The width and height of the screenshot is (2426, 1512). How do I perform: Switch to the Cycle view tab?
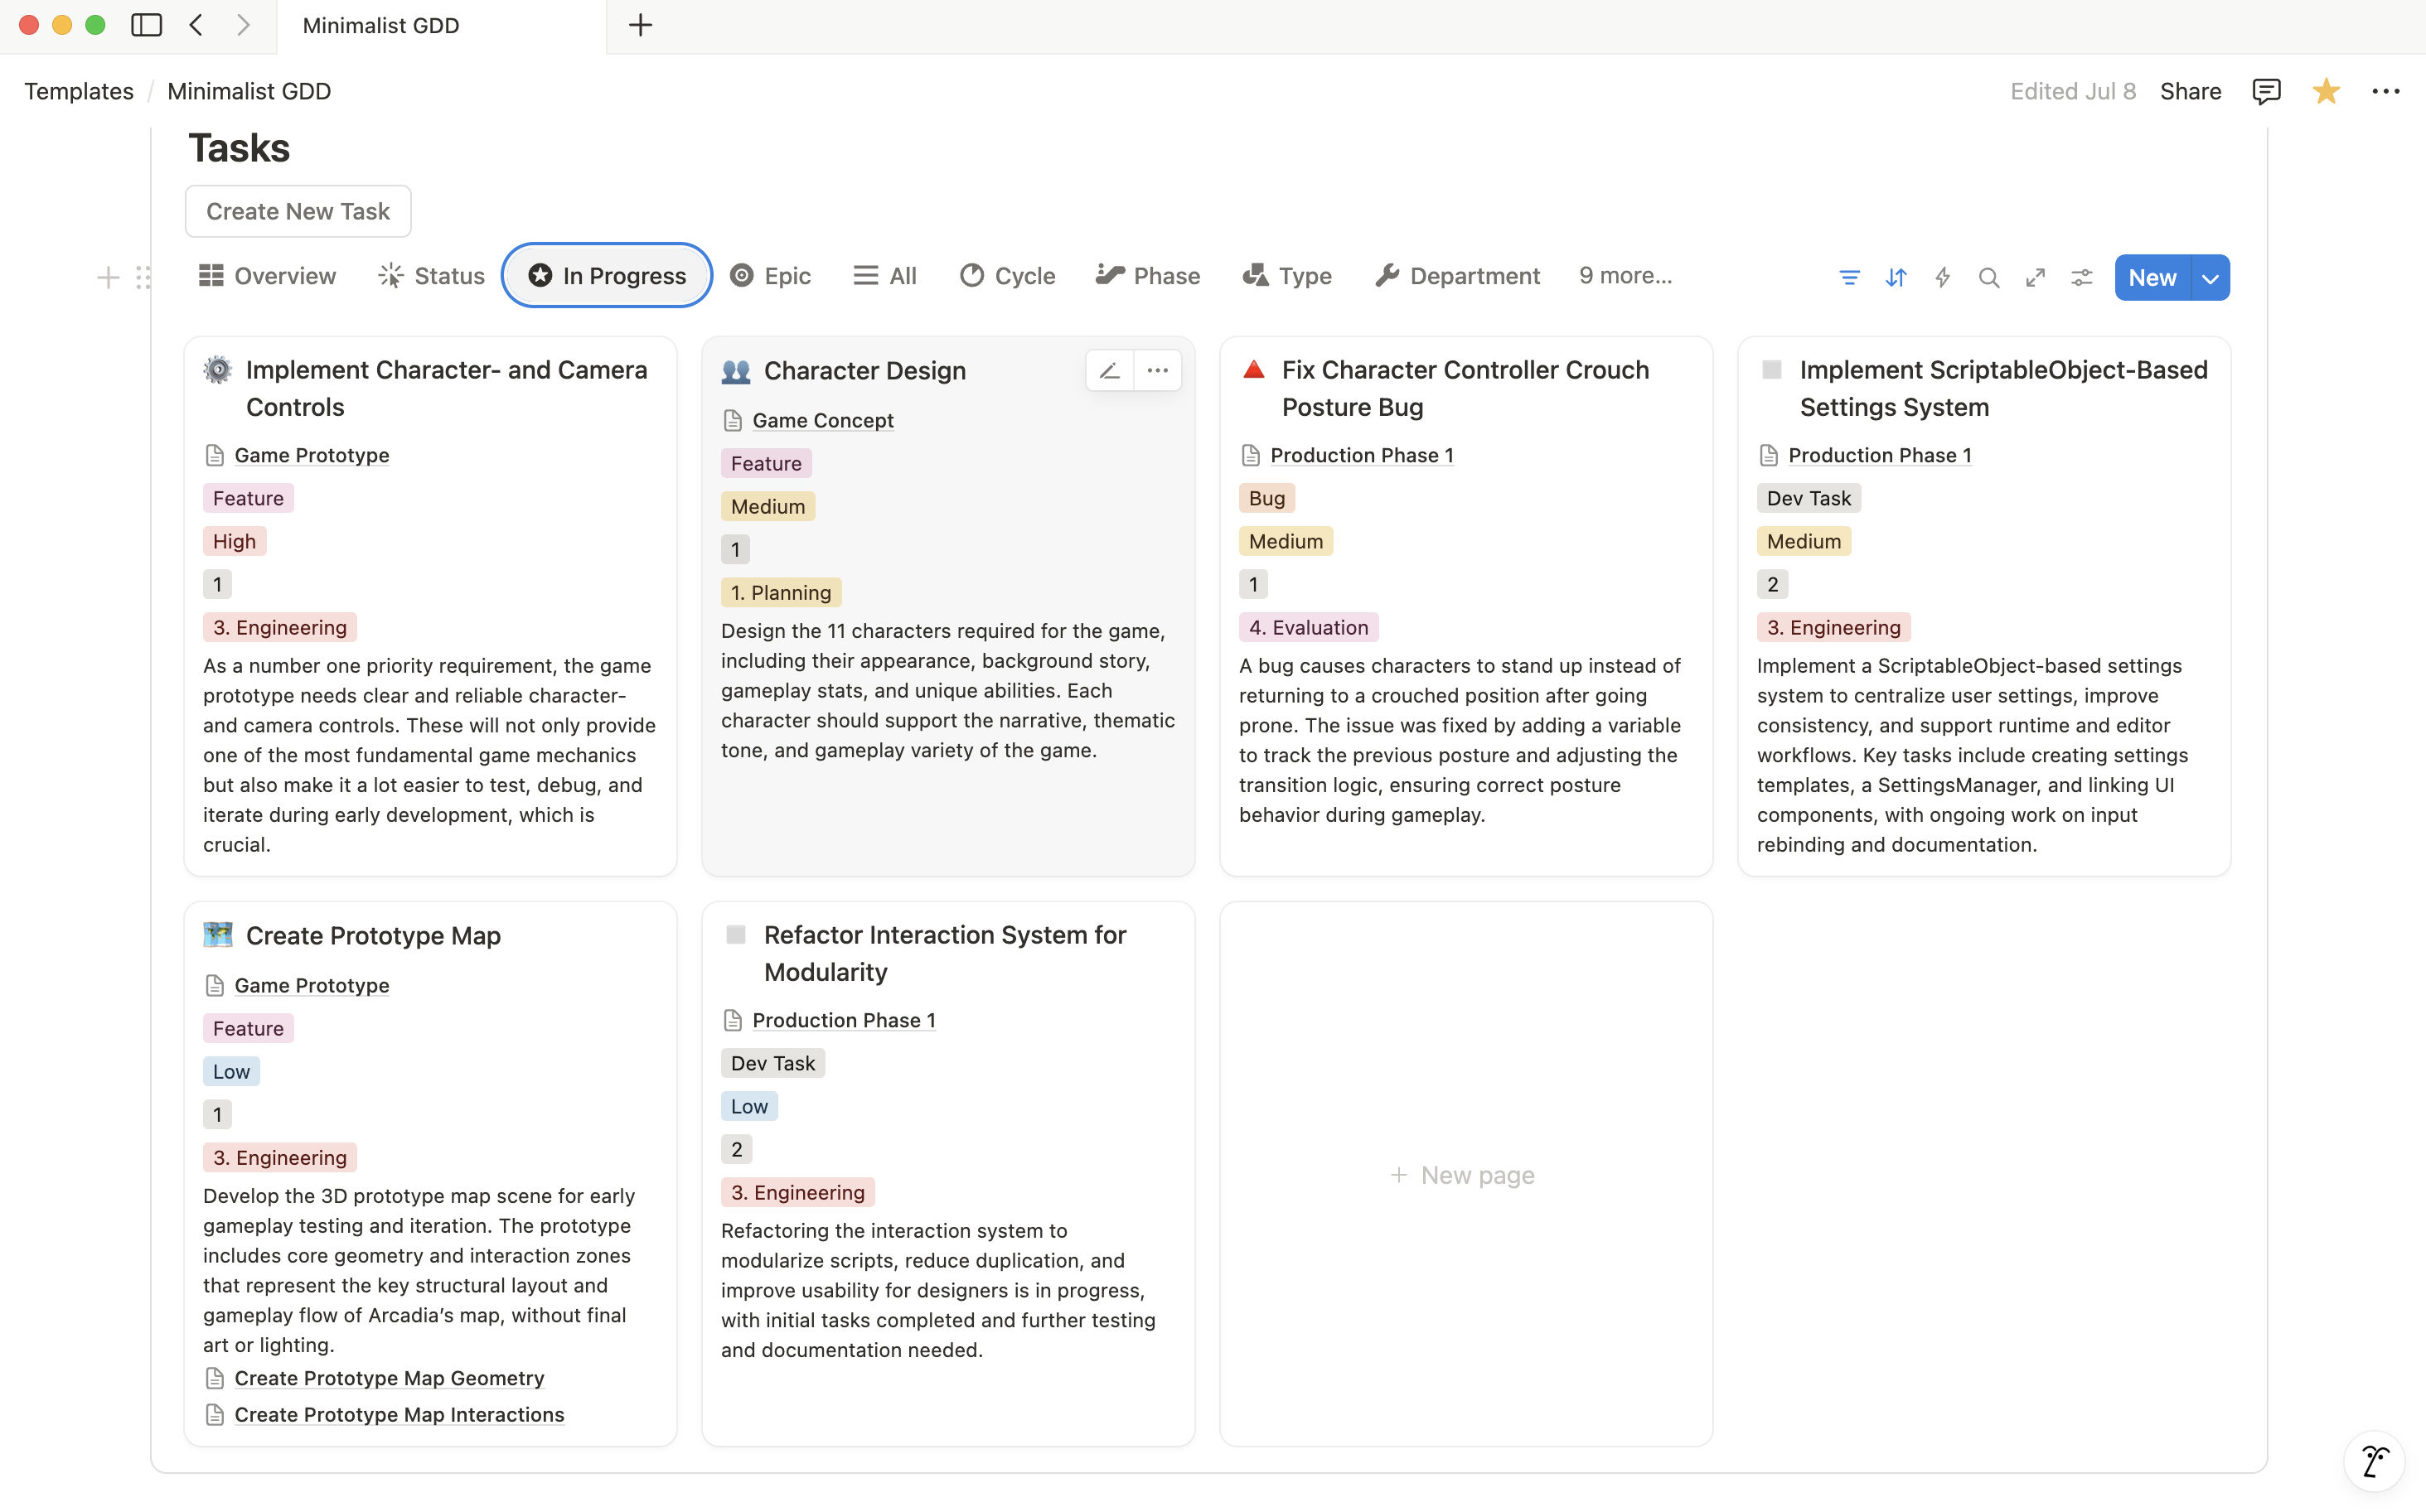tap(1007, 276)
